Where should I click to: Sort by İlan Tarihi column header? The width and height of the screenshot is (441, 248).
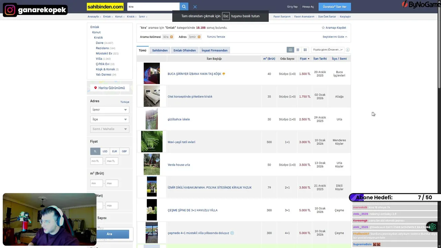pyautogui.click(x=320, y=59)
